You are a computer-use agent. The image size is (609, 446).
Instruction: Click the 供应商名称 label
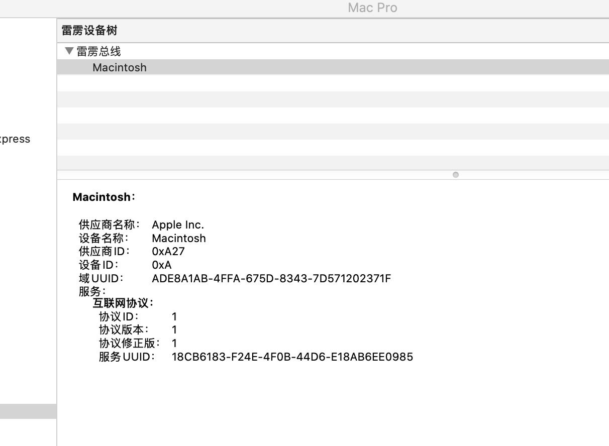tap(110, 225)
